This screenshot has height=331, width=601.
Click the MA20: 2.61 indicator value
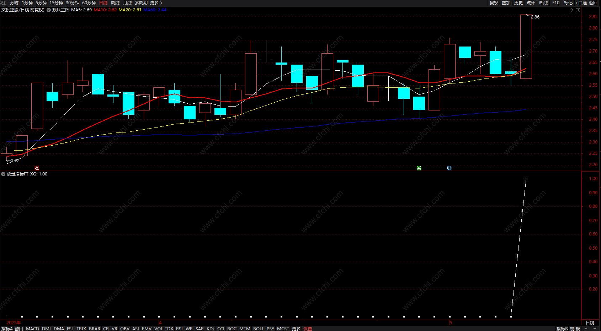[130, 10]
